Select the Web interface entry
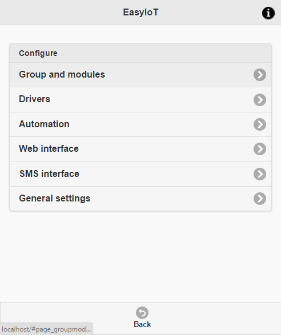Image resolution: width=281 pixels, height=335 pixels. [140, 149]
